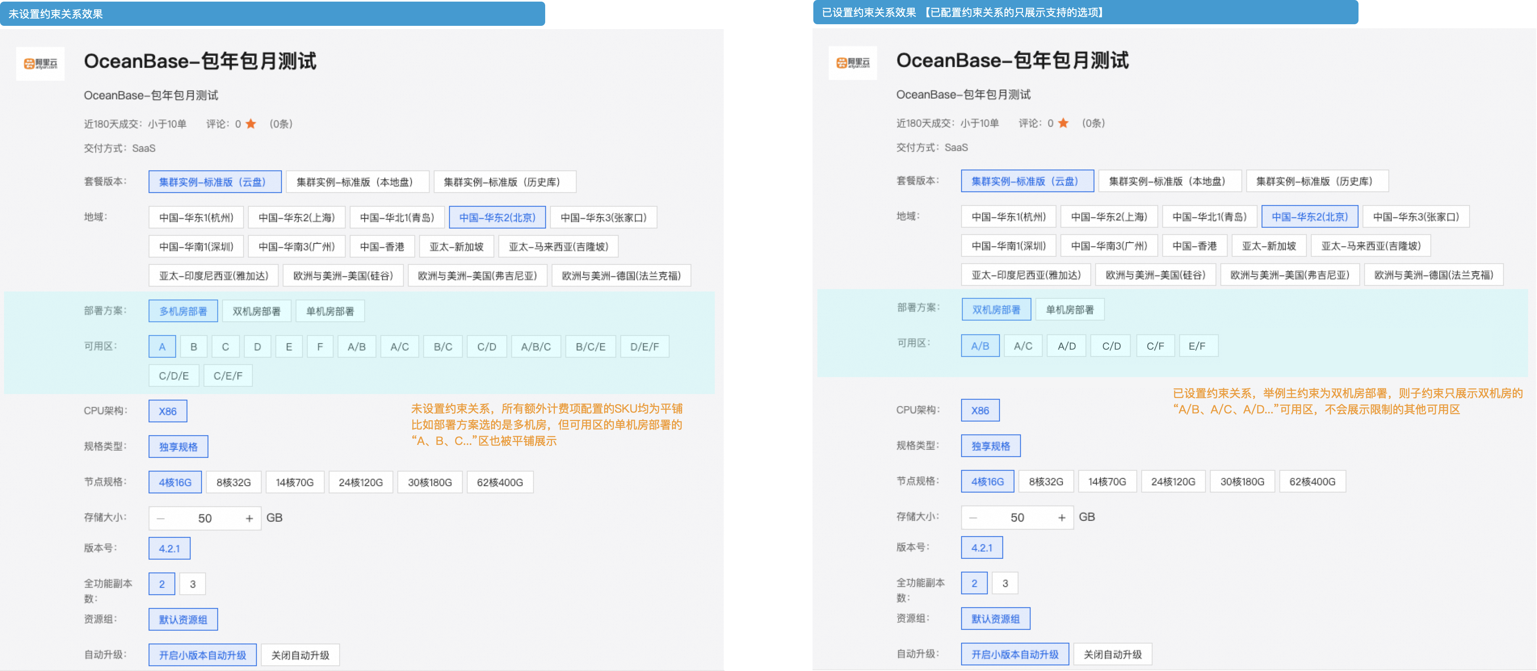Decrease storage size with minus in the left panel
The image size is (1537, 671).
(160, 518)
